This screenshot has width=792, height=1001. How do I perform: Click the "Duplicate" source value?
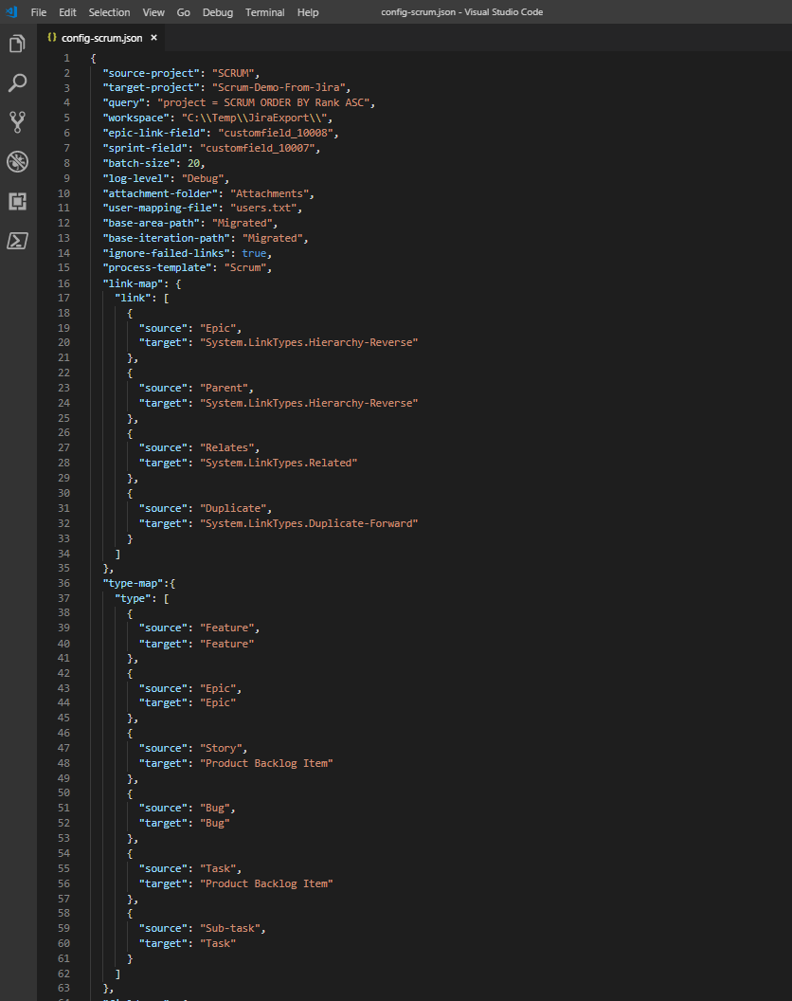233,509
